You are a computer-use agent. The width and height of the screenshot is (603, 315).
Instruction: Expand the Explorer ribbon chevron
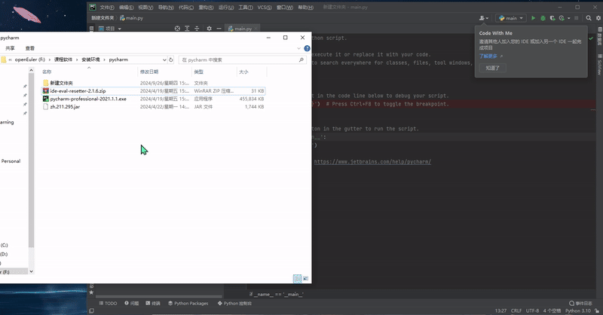click(298, 48)
